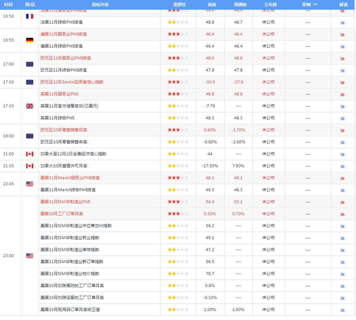Image resolution: width=356 pixels, height=320 pixels.
Task: Click the 前值 column header
Action: [x=212, y=4]
